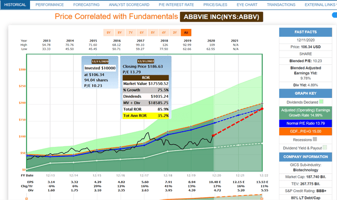Go to the Analyst Scorecard tab

pyautogui.click(x=129, y=5)
